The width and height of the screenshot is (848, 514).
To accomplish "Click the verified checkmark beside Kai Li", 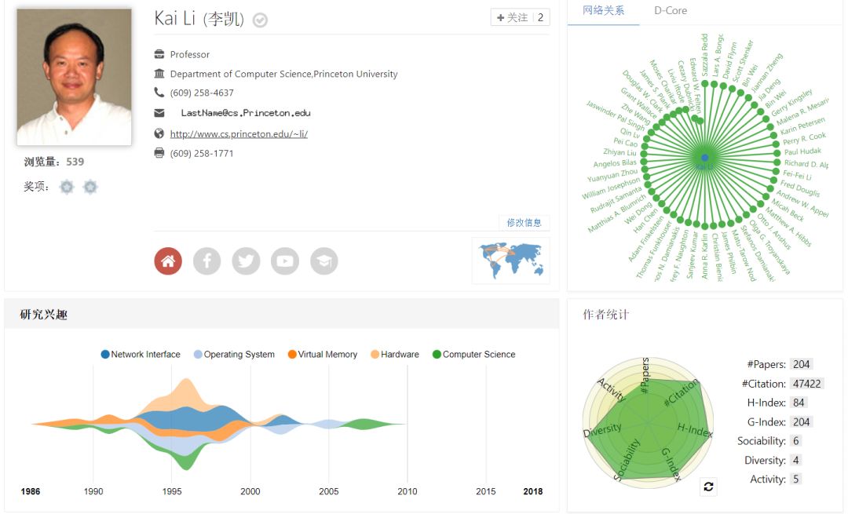I will [x=260, y=20].
